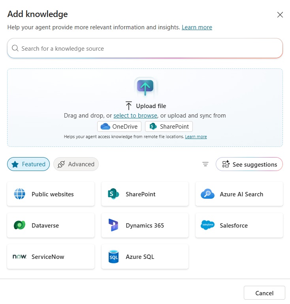Click the See suggestions button
Viewport: 290px width, 304px height.
[x=249, y=164]
